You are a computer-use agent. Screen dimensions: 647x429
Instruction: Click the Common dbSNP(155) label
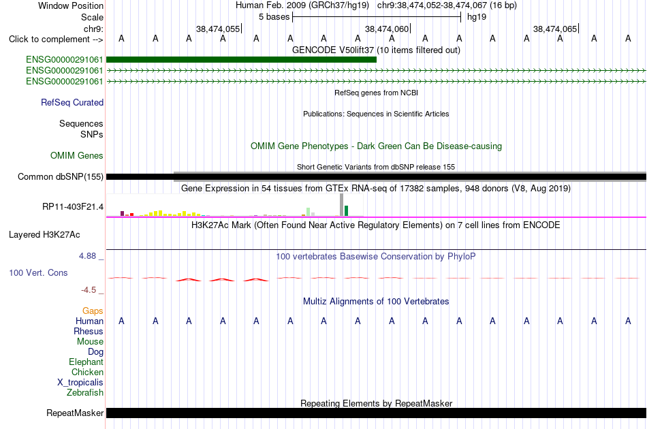tap(61, 176)
